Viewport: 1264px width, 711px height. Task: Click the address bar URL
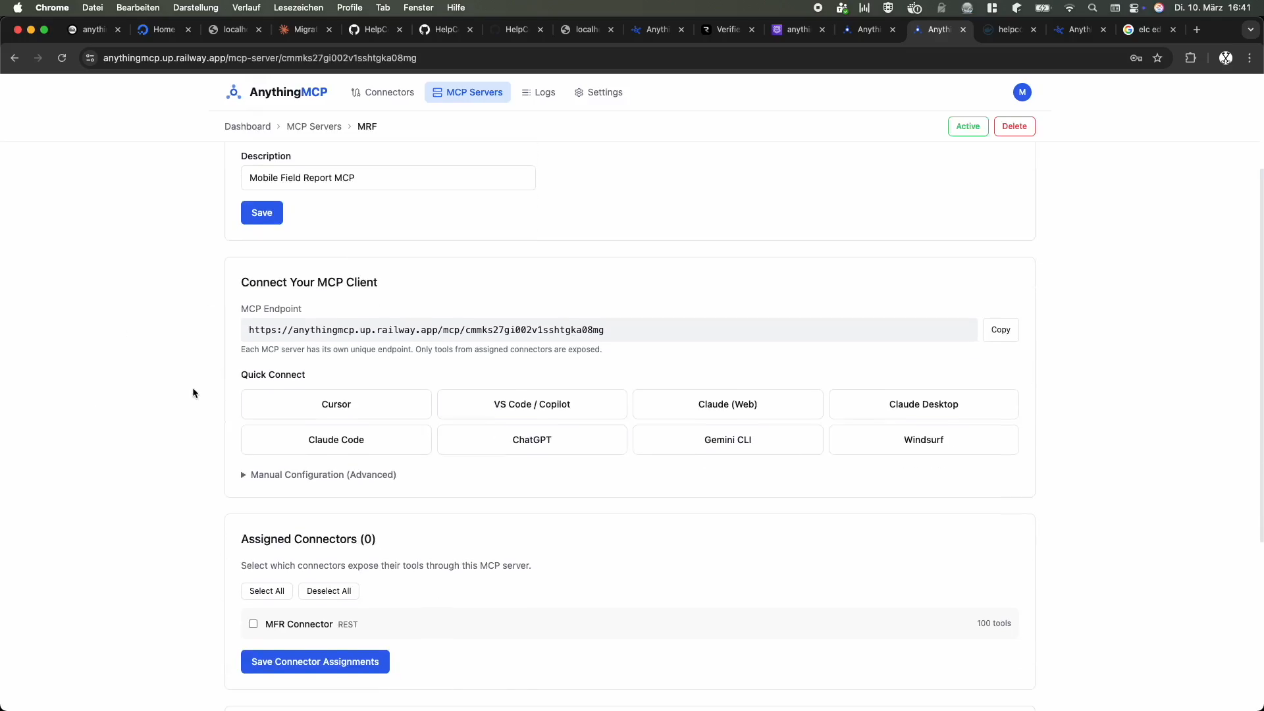coord(260,58)
